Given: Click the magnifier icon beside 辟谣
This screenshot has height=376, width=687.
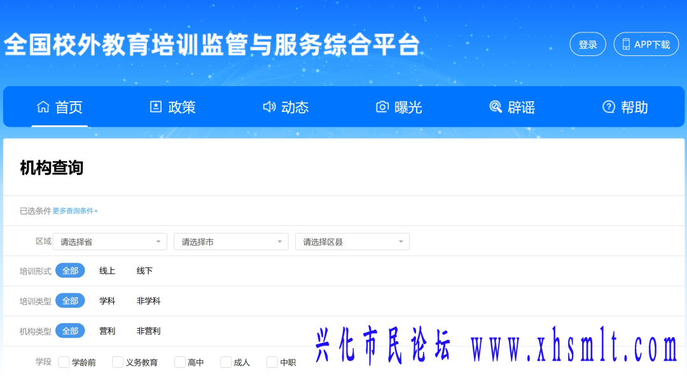Looking at the screenshot, I should [495, 106].
